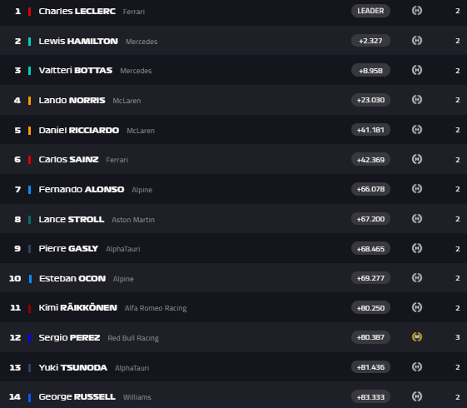Click the red Ferrari color bar beside Leclerc
Viewport: 467px width, 408px height.
[x=29, y=12]
